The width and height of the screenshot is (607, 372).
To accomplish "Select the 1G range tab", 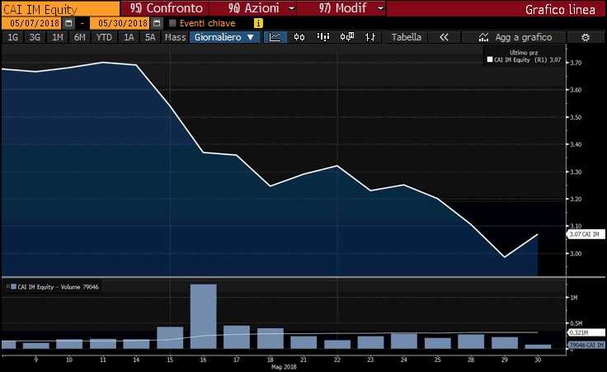I will 12,37.
